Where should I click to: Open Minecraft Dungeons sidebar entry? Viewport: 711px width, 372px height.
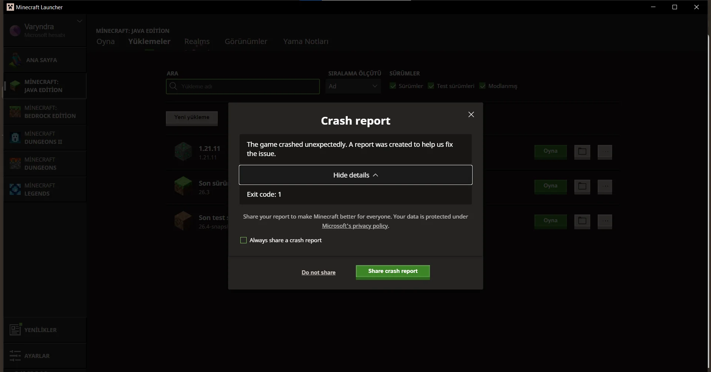45,163
